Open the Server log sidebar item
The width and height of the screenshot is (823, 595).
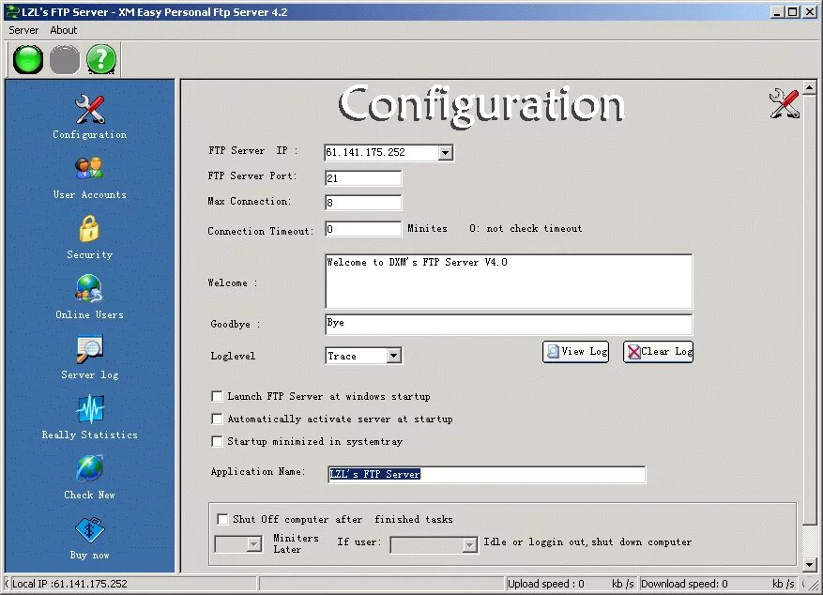coord(89,349)
